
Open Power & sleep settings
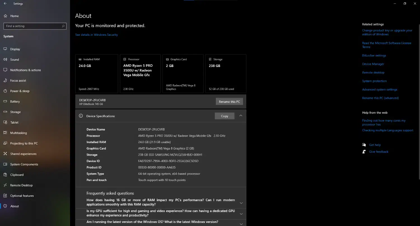[x=20, y=91]
